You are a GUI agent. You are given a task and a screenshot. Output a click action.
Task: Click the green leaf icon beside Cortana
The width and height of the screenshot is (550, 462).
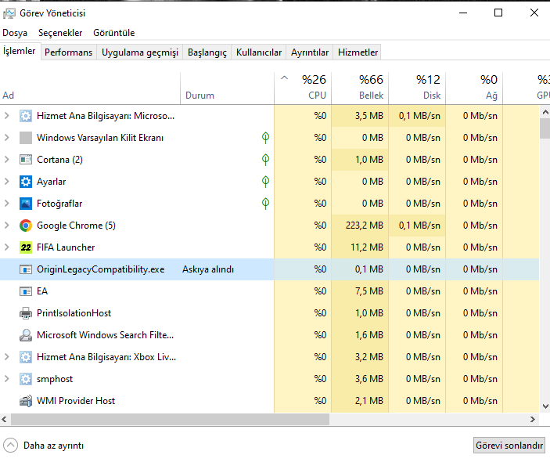click(266, 160)
